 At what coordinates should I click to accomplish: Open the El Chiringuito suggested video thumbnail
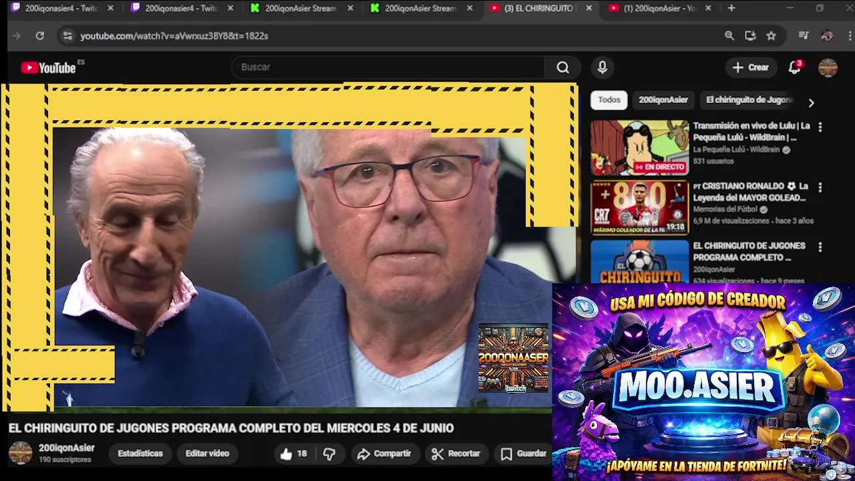coord(639,261)
